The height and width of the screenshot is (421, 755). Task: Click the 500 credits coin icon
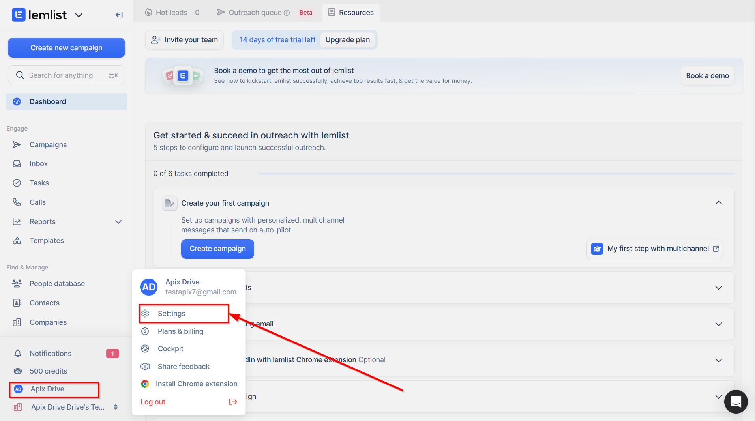click(x=18, y=371)
